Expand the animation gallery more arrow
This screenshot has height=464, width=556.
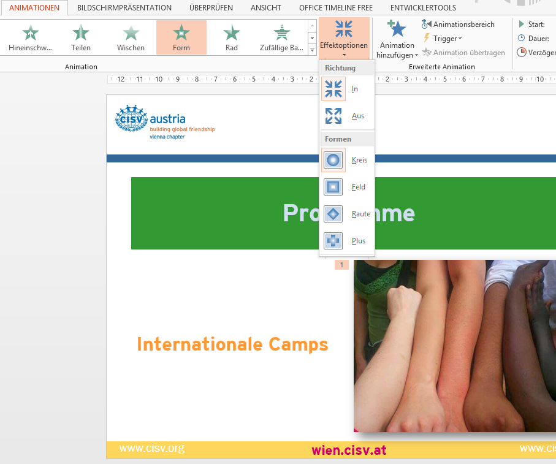click(x=312, y=50)
